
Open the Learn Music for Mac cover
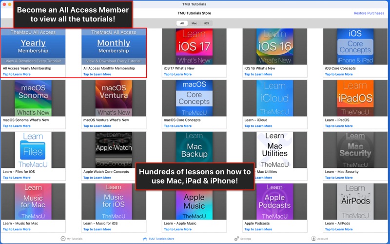33,202
